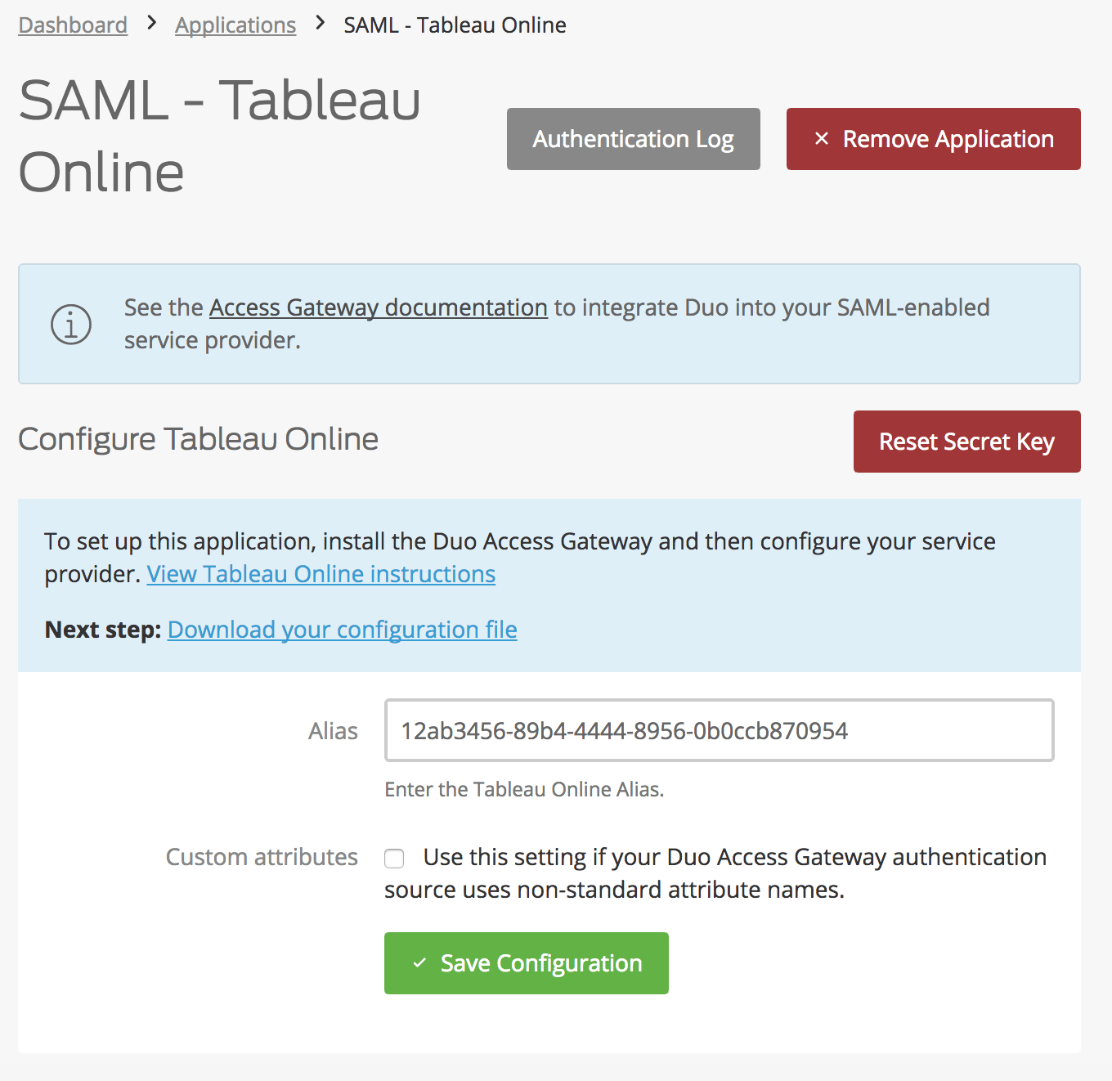Click the SAML - Tableau Online breadcrumb text
This screenshot has width=1112, height=1081.
pos(455,25)
